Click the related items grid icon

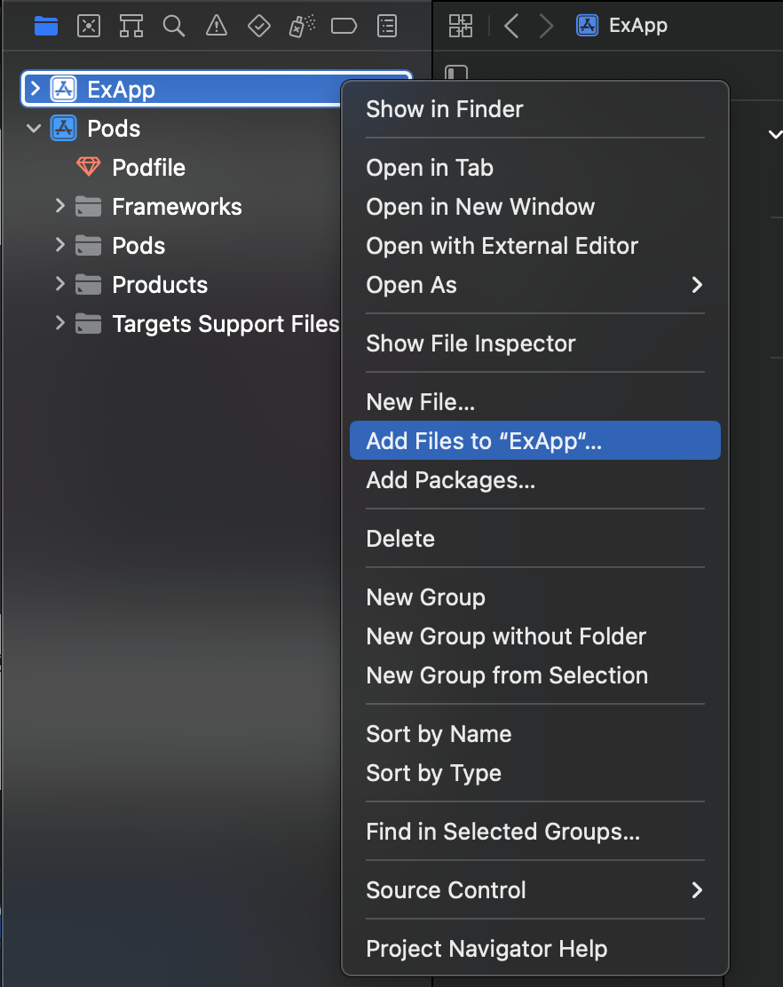461,26
